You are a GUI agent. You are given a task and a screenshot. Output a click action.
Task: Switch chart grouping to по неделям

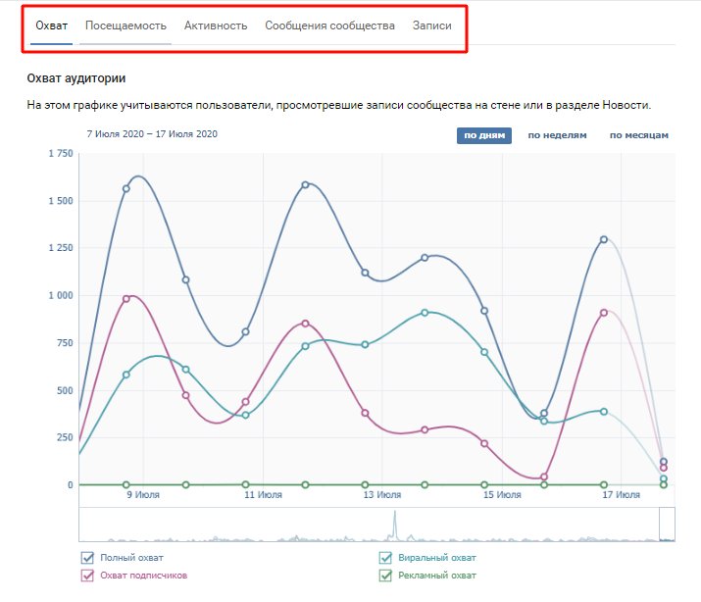557,135
